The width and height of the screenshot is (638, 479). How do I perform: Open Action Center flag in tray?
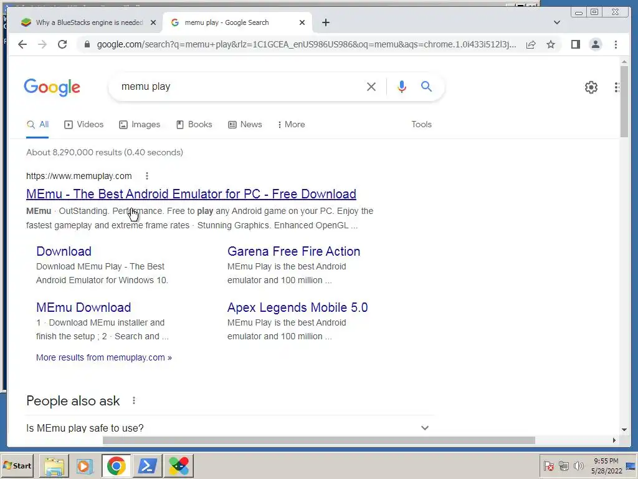pos(548,466)
